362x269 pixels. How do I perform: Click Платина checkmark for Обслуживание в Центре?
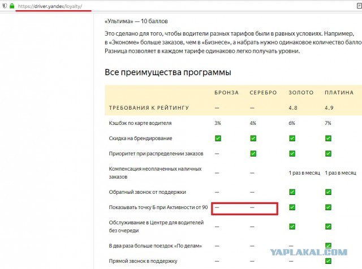pyautogui.click(x=328, y=226)
